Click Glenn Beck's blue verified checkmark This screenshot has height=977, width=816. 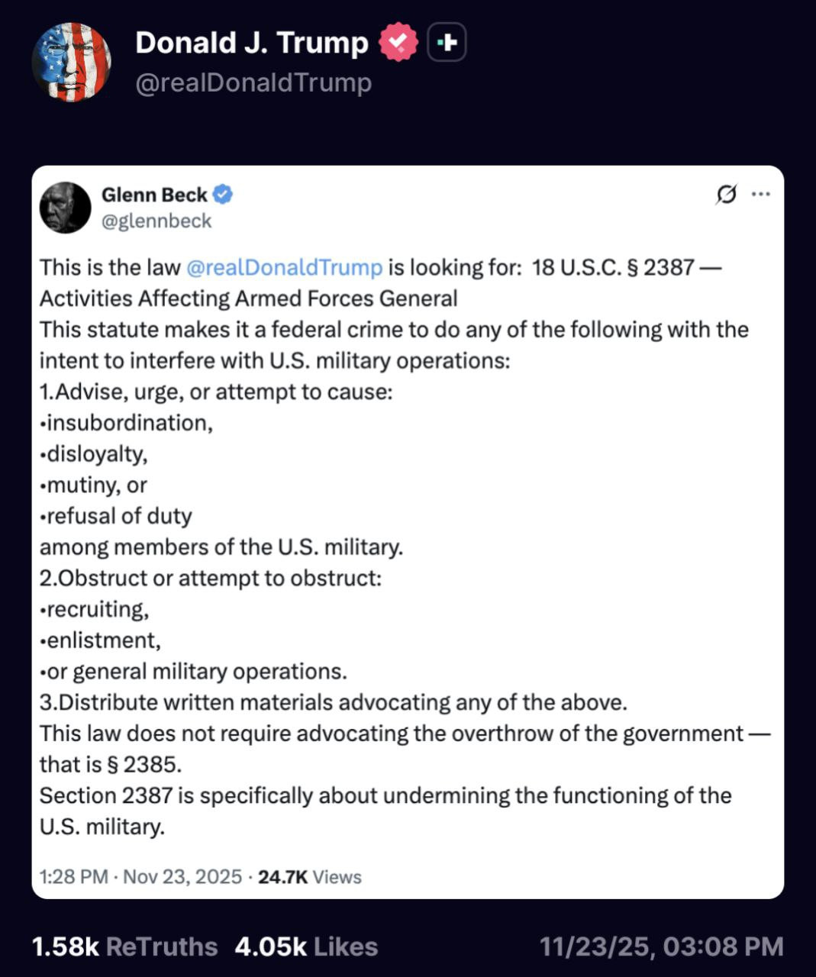tap(222, 195)
